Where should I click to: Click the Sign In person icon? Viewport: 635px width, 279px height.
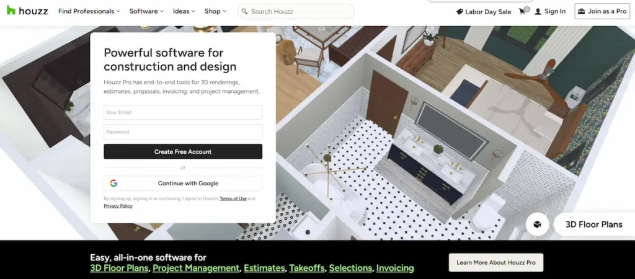tap(538, 12)
